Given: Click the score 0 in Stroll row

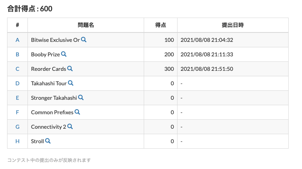Looking at the screenshot, I should [172, 141].
